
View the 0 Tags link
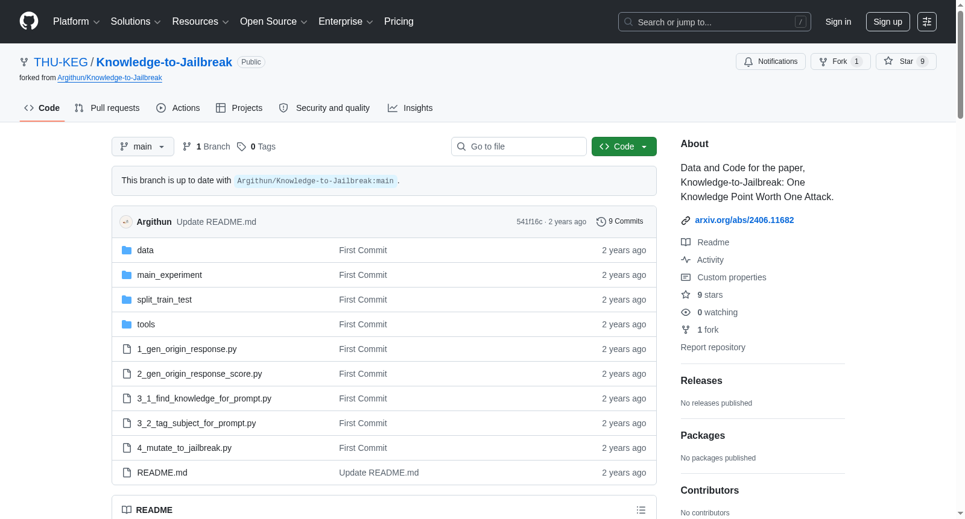coord(256,146)
